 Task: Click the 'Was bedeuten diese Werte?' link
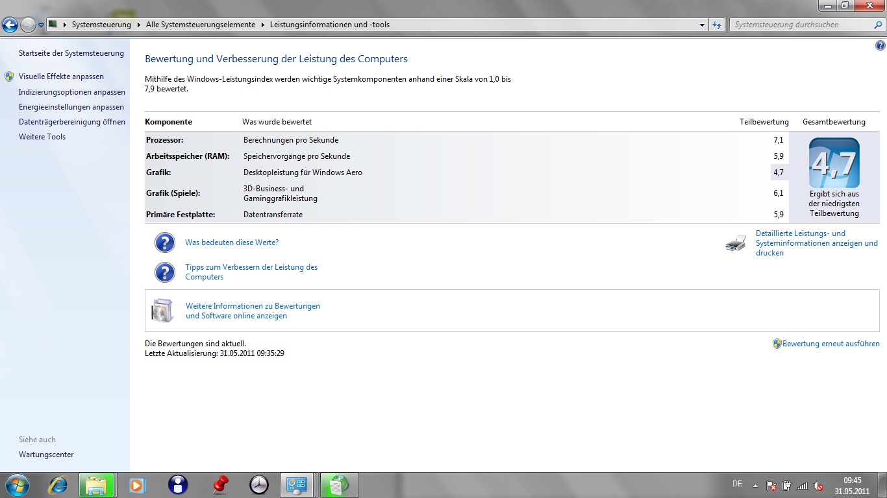(232, 243)
